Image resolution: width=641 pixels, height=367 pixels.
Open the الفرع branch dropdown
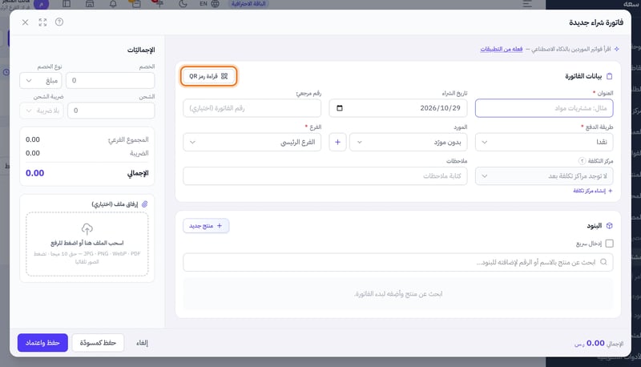pyautogui.click(x=252, y=142)
